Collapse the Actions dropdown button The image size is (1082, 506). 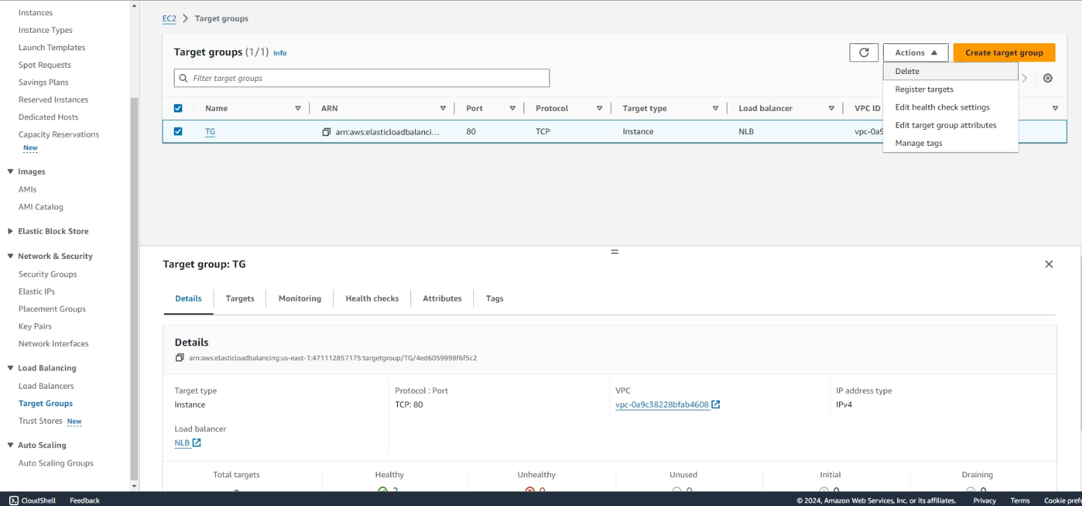(x=915, y=52)
